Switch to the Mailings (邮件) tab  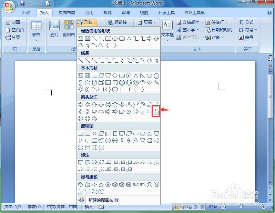(x=107, y=12)
